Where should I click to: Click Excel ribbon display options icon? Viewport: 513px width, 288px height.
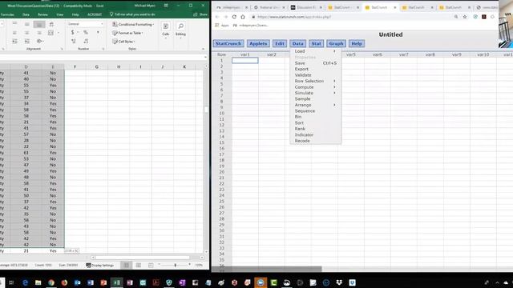166,6
